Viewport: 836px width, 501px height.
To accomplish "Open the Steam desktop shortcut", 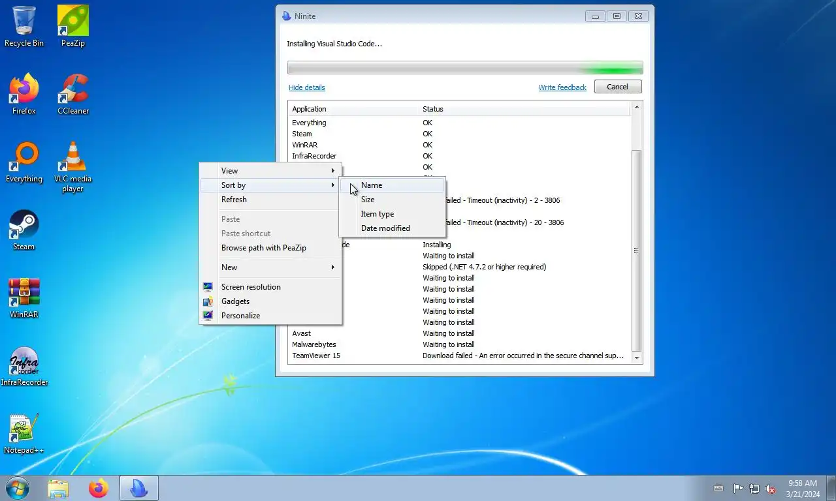I will 24,230.
